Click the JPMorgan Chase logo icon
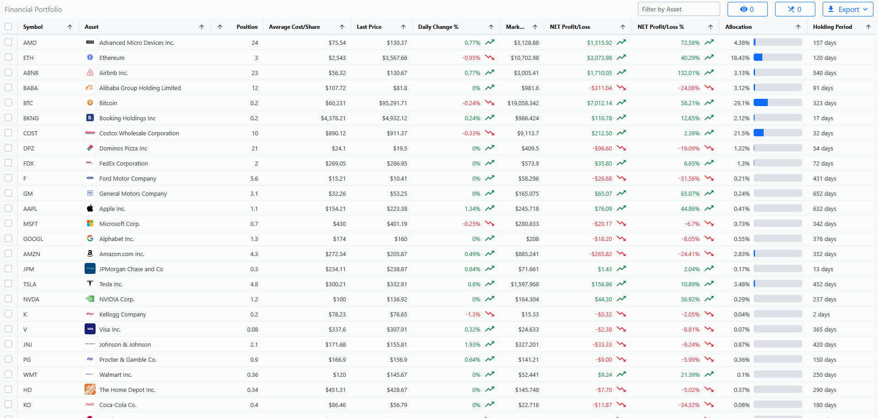 pos(90,269)
